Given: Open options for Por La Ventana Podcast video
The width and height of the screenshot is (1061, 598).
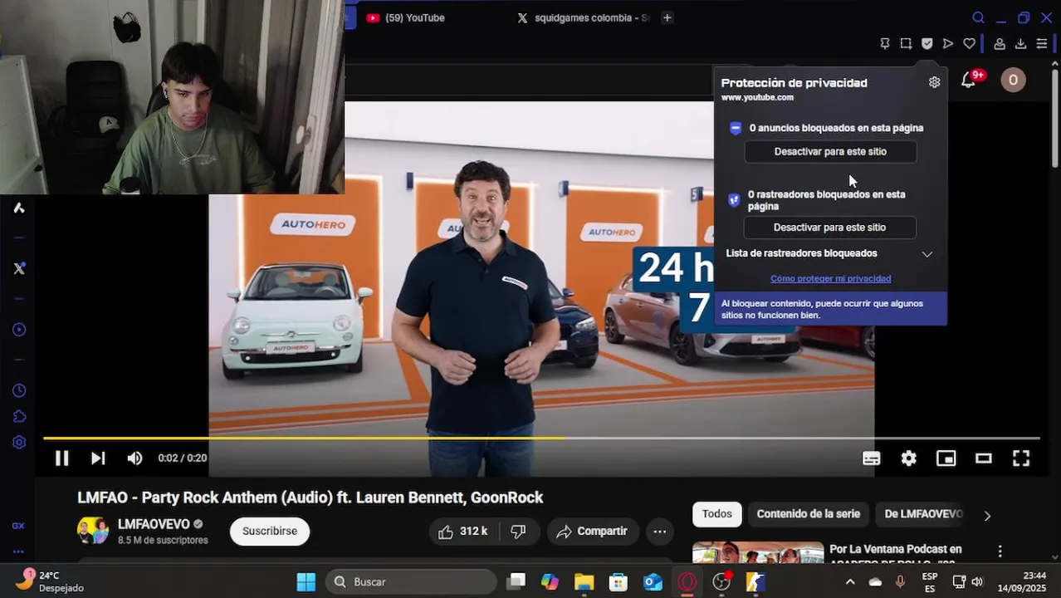Looking at the screenshot, I should pyautogui.click(x=1000, y=551).
